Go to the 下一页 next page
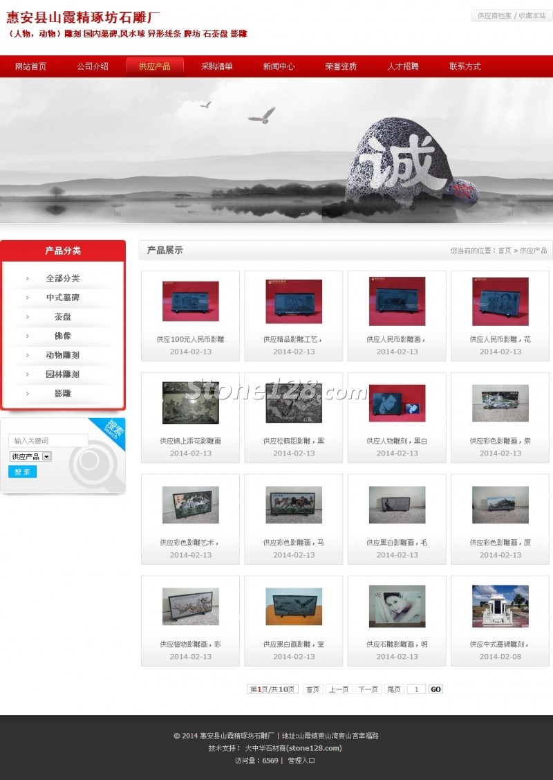 (x=368, y=689)
